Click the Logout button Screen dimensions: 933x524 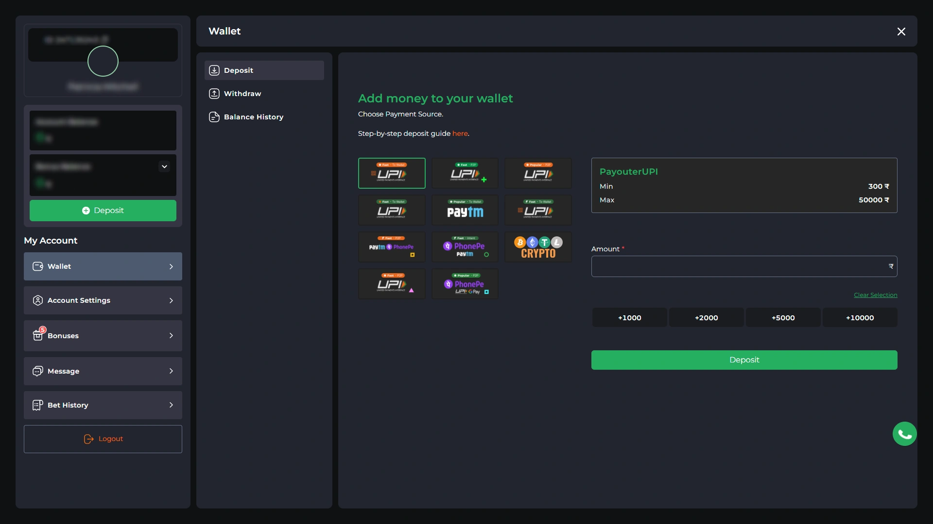(x=103, y=439)
